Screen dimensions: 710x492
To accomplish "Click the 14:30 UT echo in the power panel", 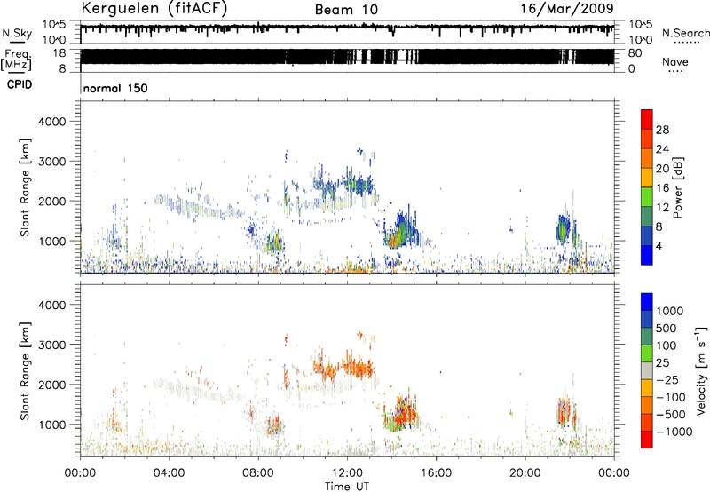I will (400, 230).
